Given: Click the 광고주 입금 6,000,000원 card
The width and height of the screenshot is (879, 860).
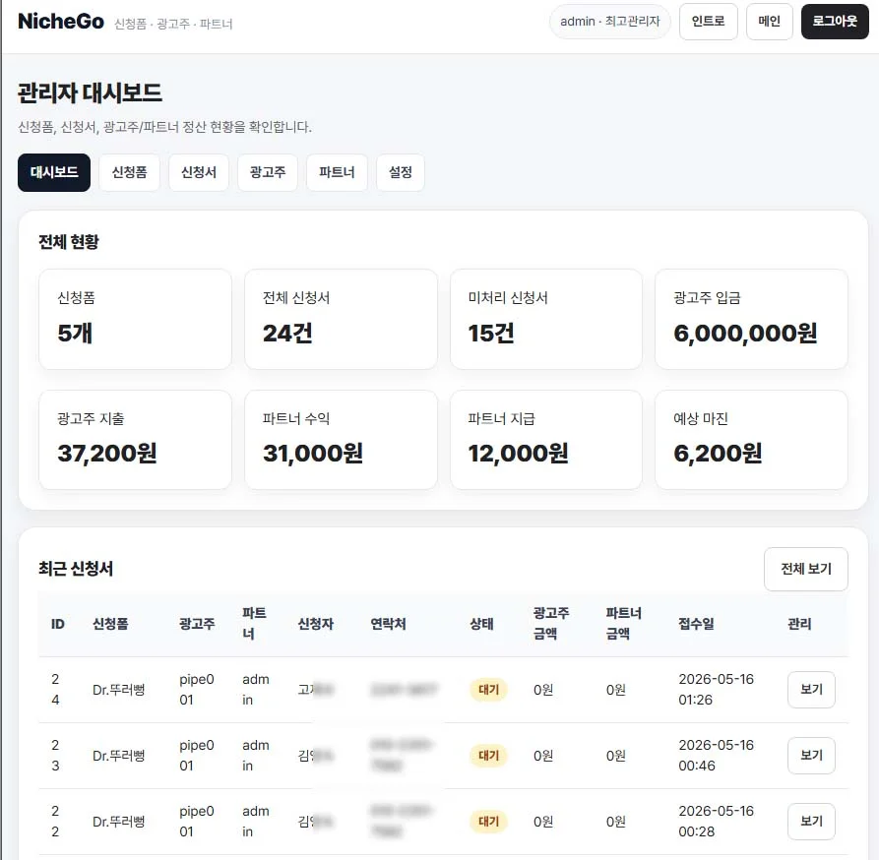Looking at the screenshot, I should click(x=751, y=320).
